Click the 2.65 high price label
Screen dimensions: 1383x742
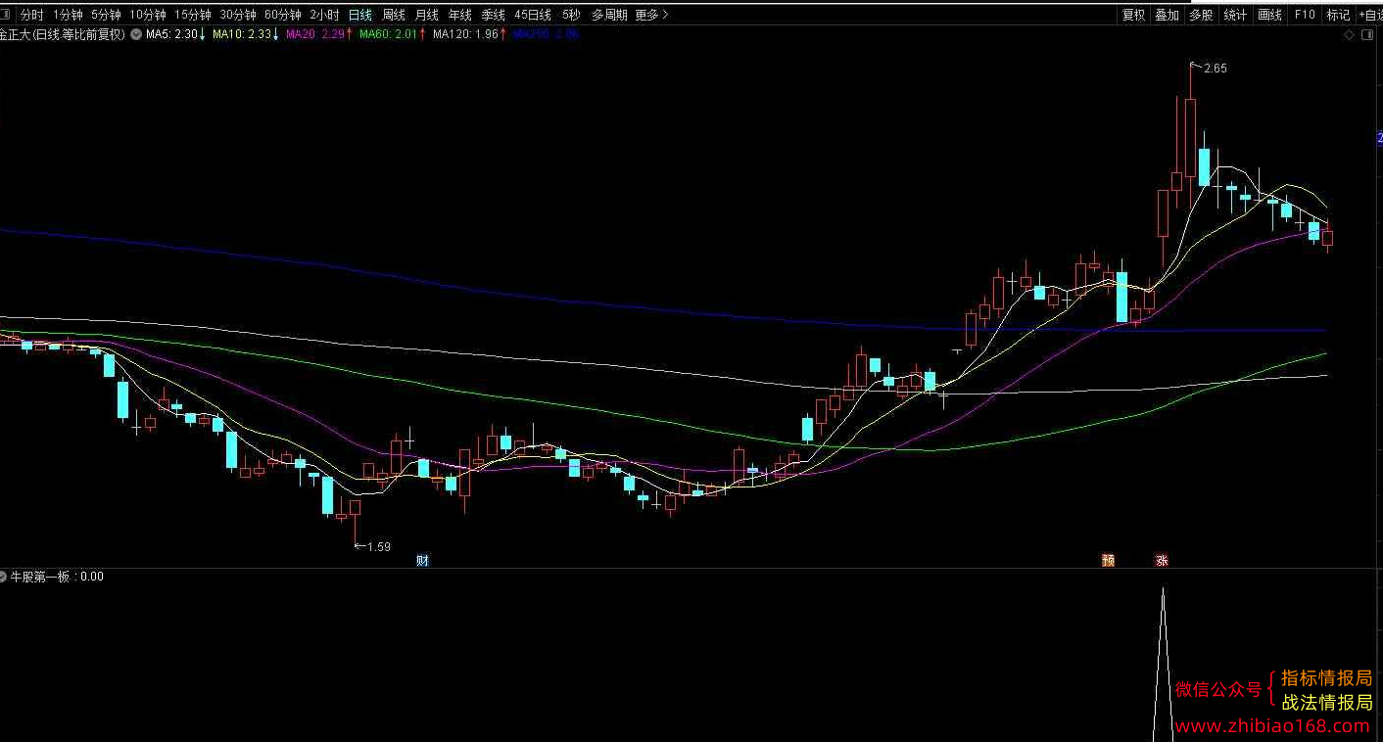pos(1215,69)
